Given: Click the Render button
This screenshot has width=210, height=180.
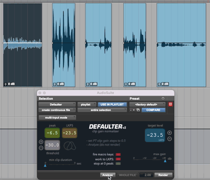Looking at the screenshot, I should point(163,175).
